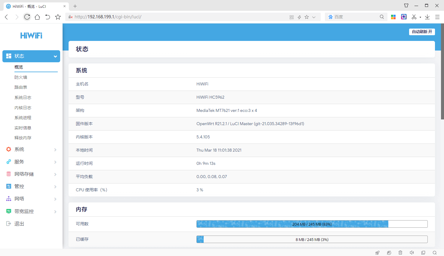444x256 pixels.
Task: Open the 路由表 submenu item
Action: [21, 87]
